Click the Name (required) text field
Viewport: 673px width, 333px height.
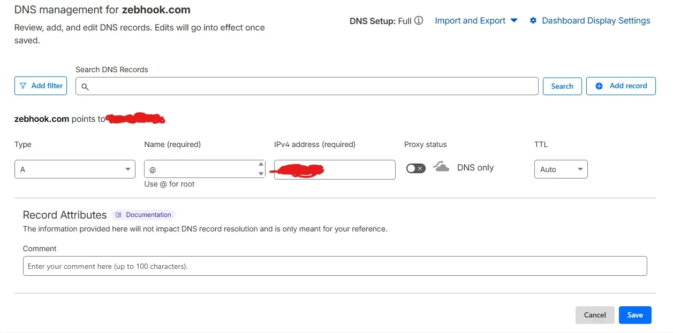click(201, 169)
